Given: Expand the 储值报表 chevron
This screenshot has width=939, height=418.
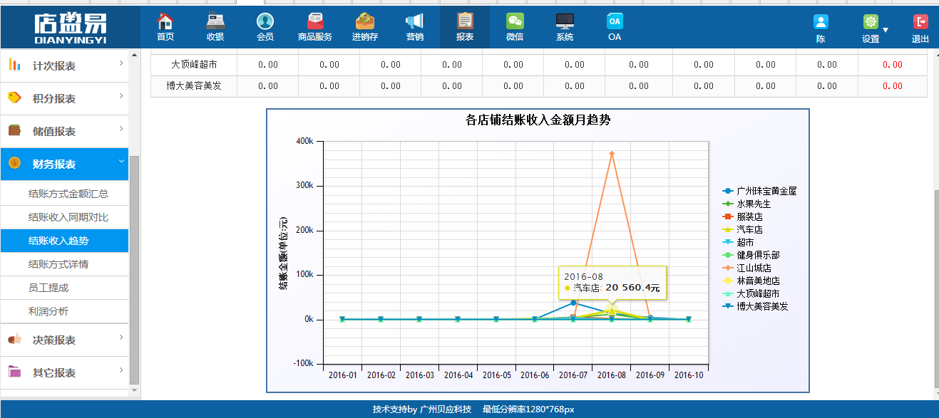Looking at the screenshot, I should click(121, 129).
